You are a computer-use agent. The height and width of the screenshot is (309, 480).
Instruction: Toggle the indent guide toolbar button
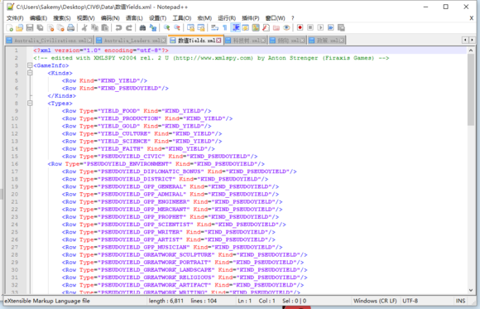(236, 27)
